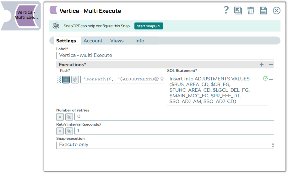The width and height of the screenshot is (288, 174).
Task: Edit the jsonPath expression Path field
Action: (118, 79)
